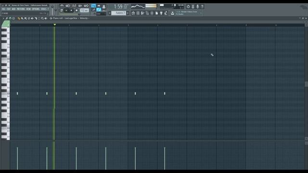Image resolution: width=308 pixels, height=173 pixels.
Task: Toggle wait for input to start playing
Action: (68, 6)
